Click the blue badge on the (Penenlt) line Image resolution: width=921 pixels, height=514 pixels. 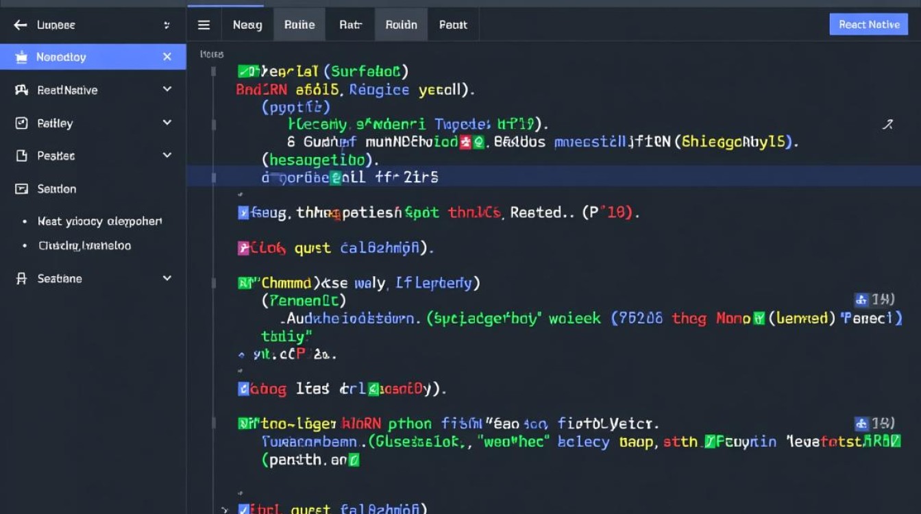(x=861, y=299)
